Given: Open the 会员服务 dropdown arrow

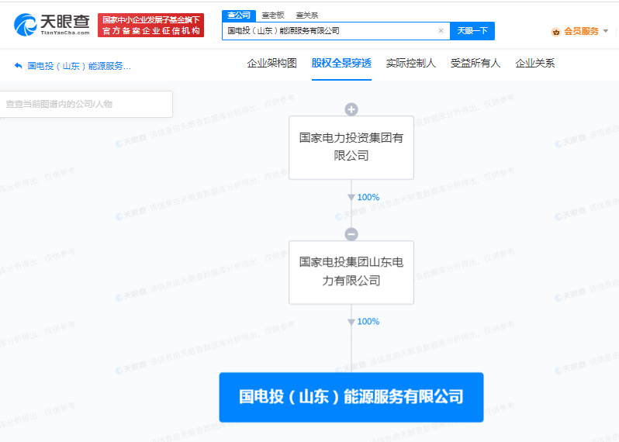Looking at the screenshot, I should click(606, 31).
